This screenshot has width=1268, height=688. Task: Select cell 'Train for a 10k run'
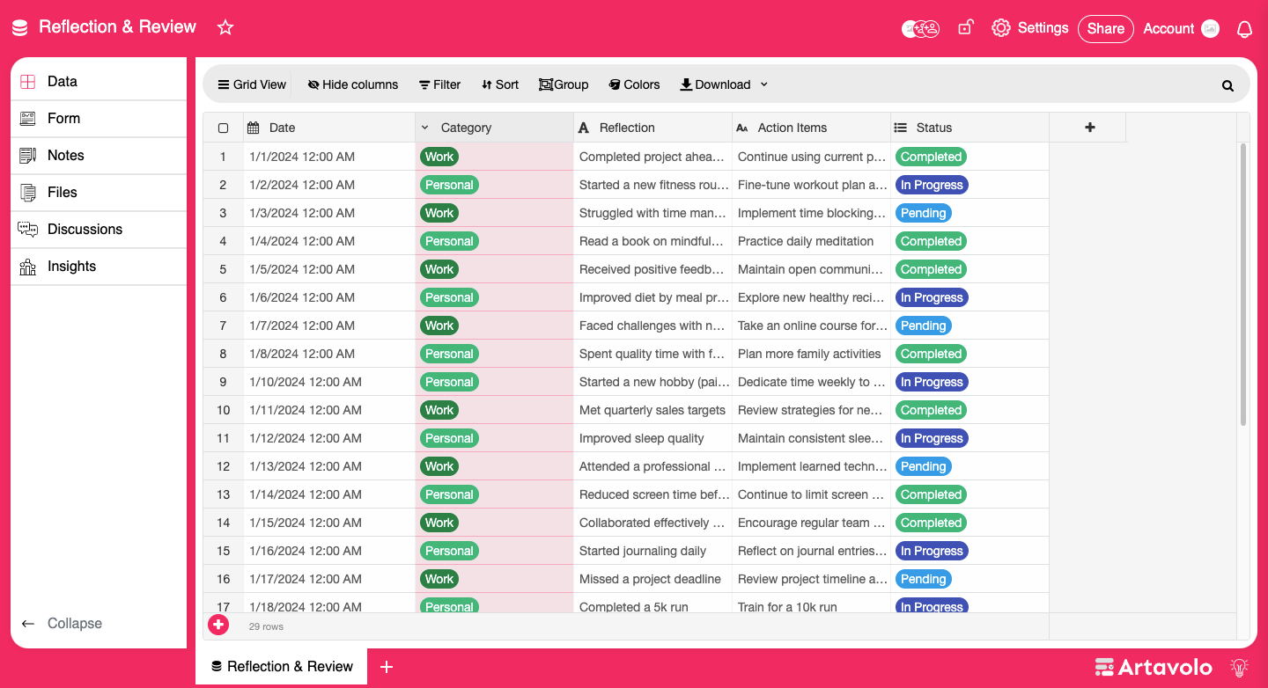click(x=811, y=605)
